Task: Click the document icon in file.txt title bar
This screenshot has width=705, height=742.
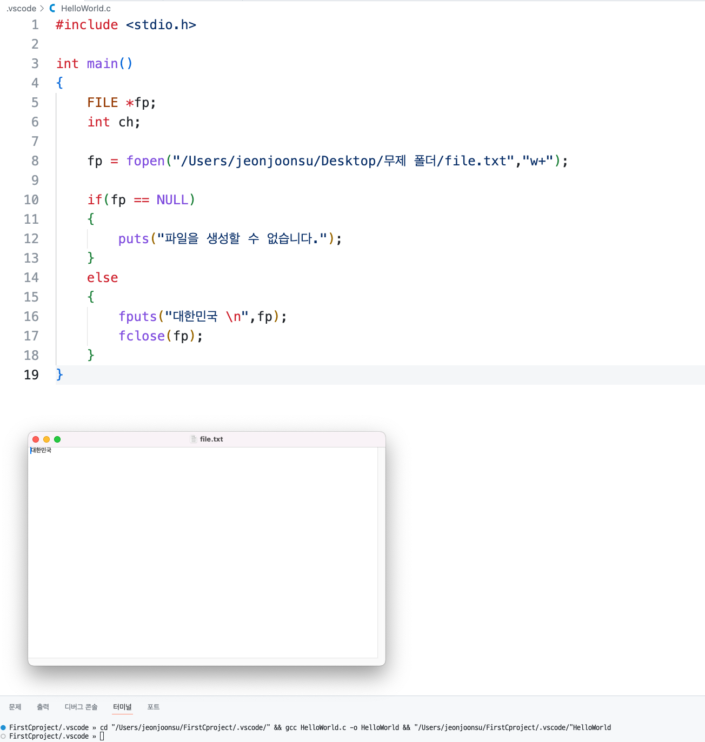Action: click(x=194, y=439)
